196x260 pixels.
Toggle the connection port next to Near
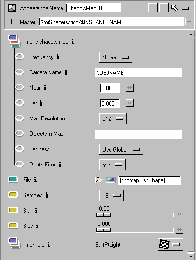20,87
